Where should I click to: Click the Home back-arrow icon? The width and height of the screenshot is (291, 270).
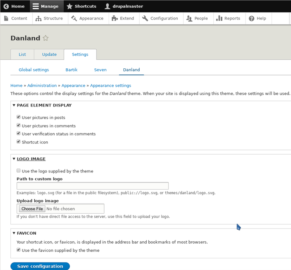point(6,6)
